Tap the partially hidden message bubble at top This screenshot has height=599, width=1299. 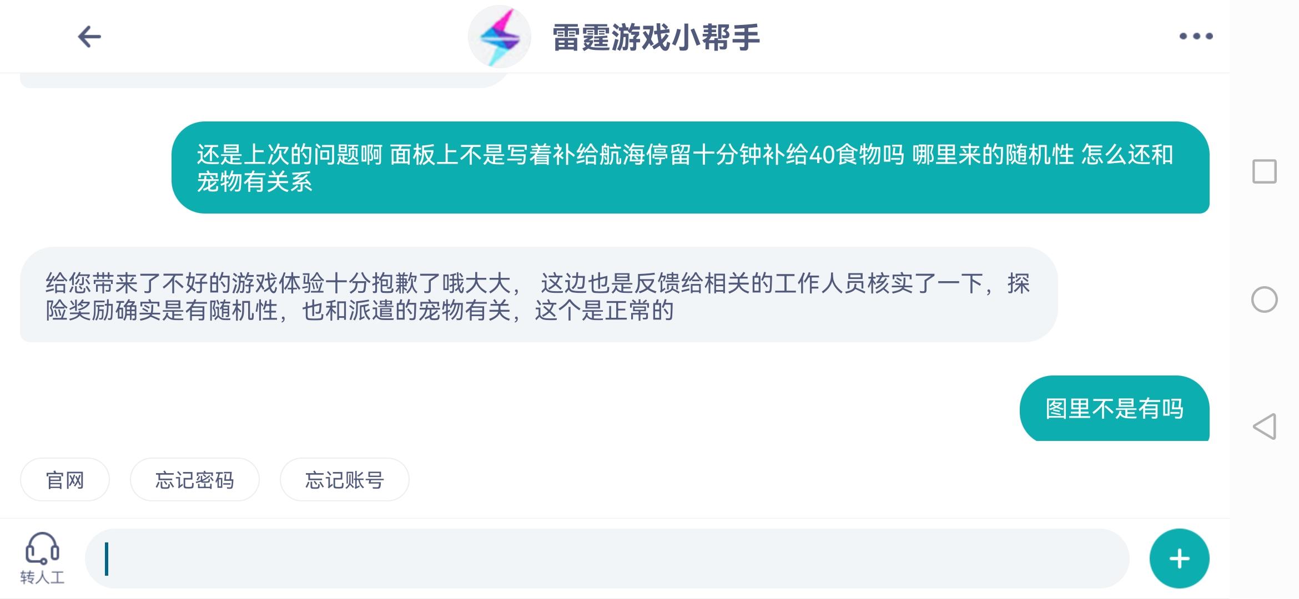(264, 80)
